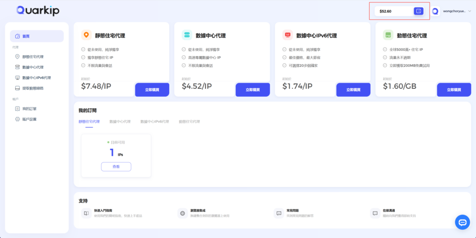Click the $52.60 balance field
This screenshot has height=238, width=476.
coord(399,11)
